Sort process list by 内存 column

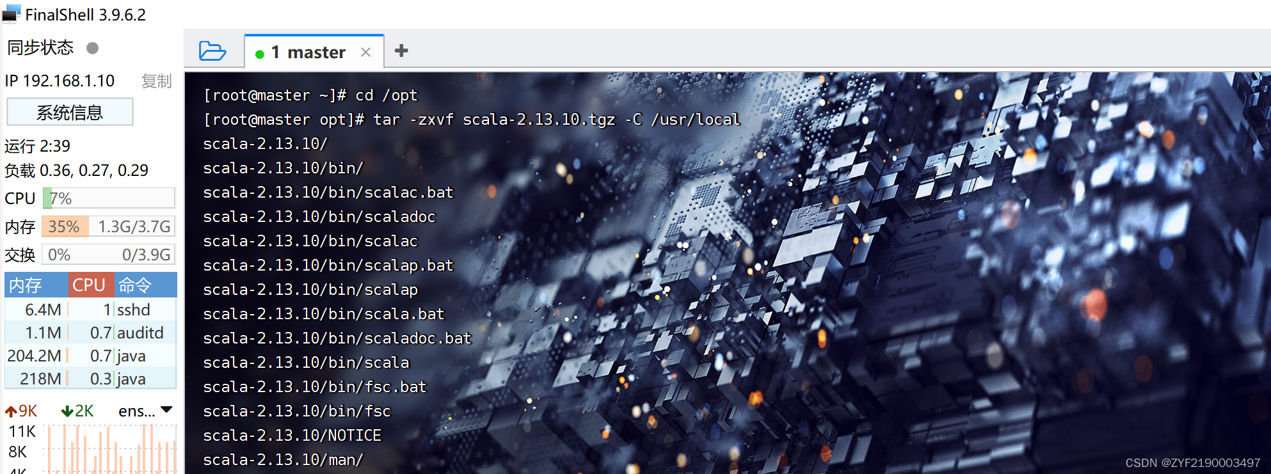pyautogui.click(x=36, y=285)
